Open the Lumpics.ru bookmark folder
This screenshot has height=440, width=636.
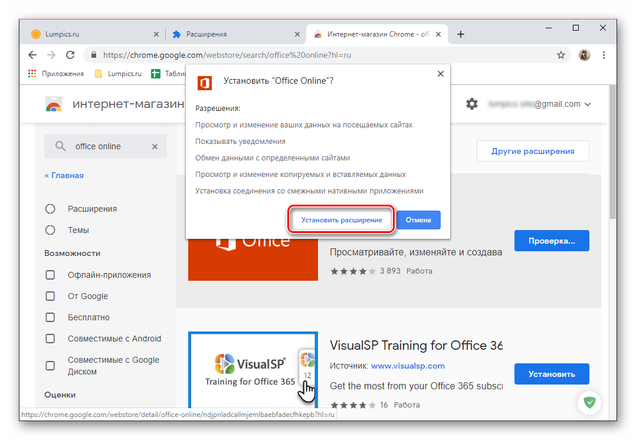(118, 73)
